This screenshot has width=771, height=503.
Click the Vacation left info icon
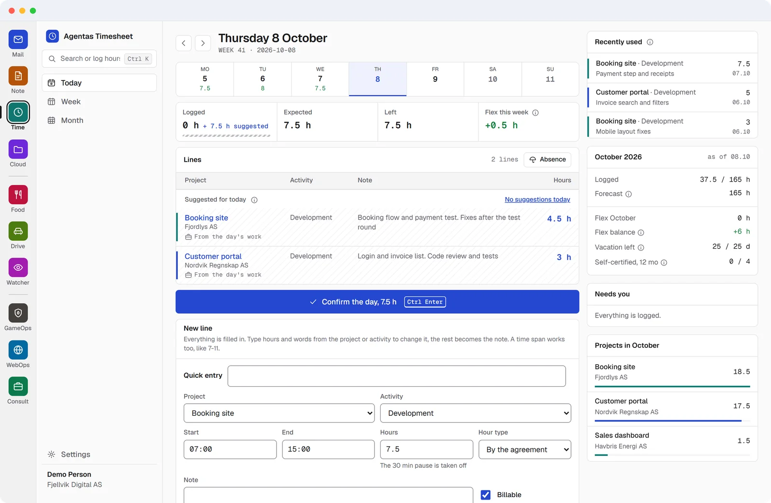tap(641, 248)
